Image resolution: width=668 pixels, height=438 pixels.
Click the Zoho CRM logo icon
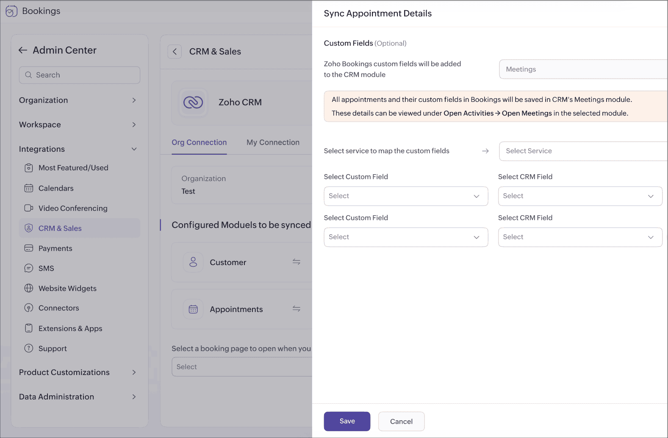(193, 102)
